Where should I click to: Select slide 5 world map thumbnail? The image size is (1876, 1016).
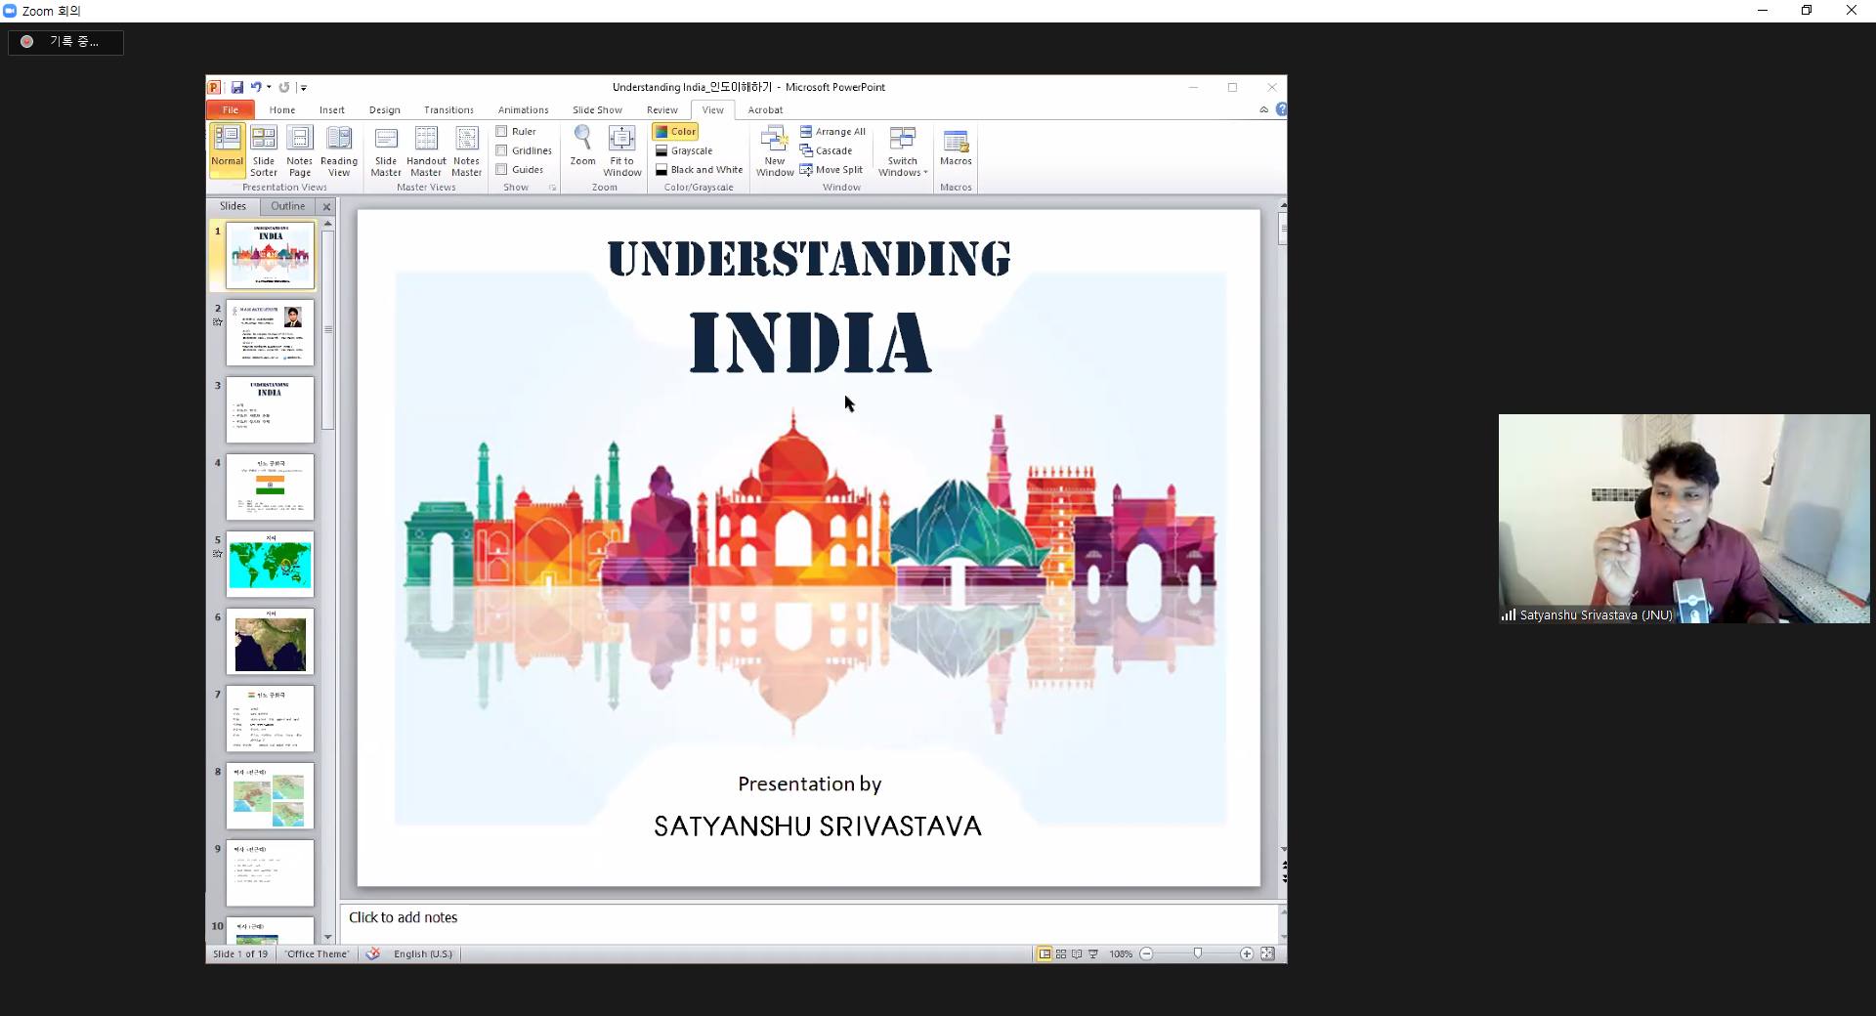coord(271,565)
